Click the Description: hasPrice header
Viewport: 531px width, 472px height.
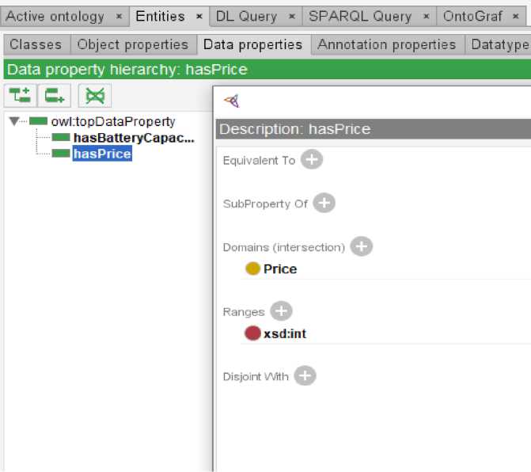click(x=374, y=129)
